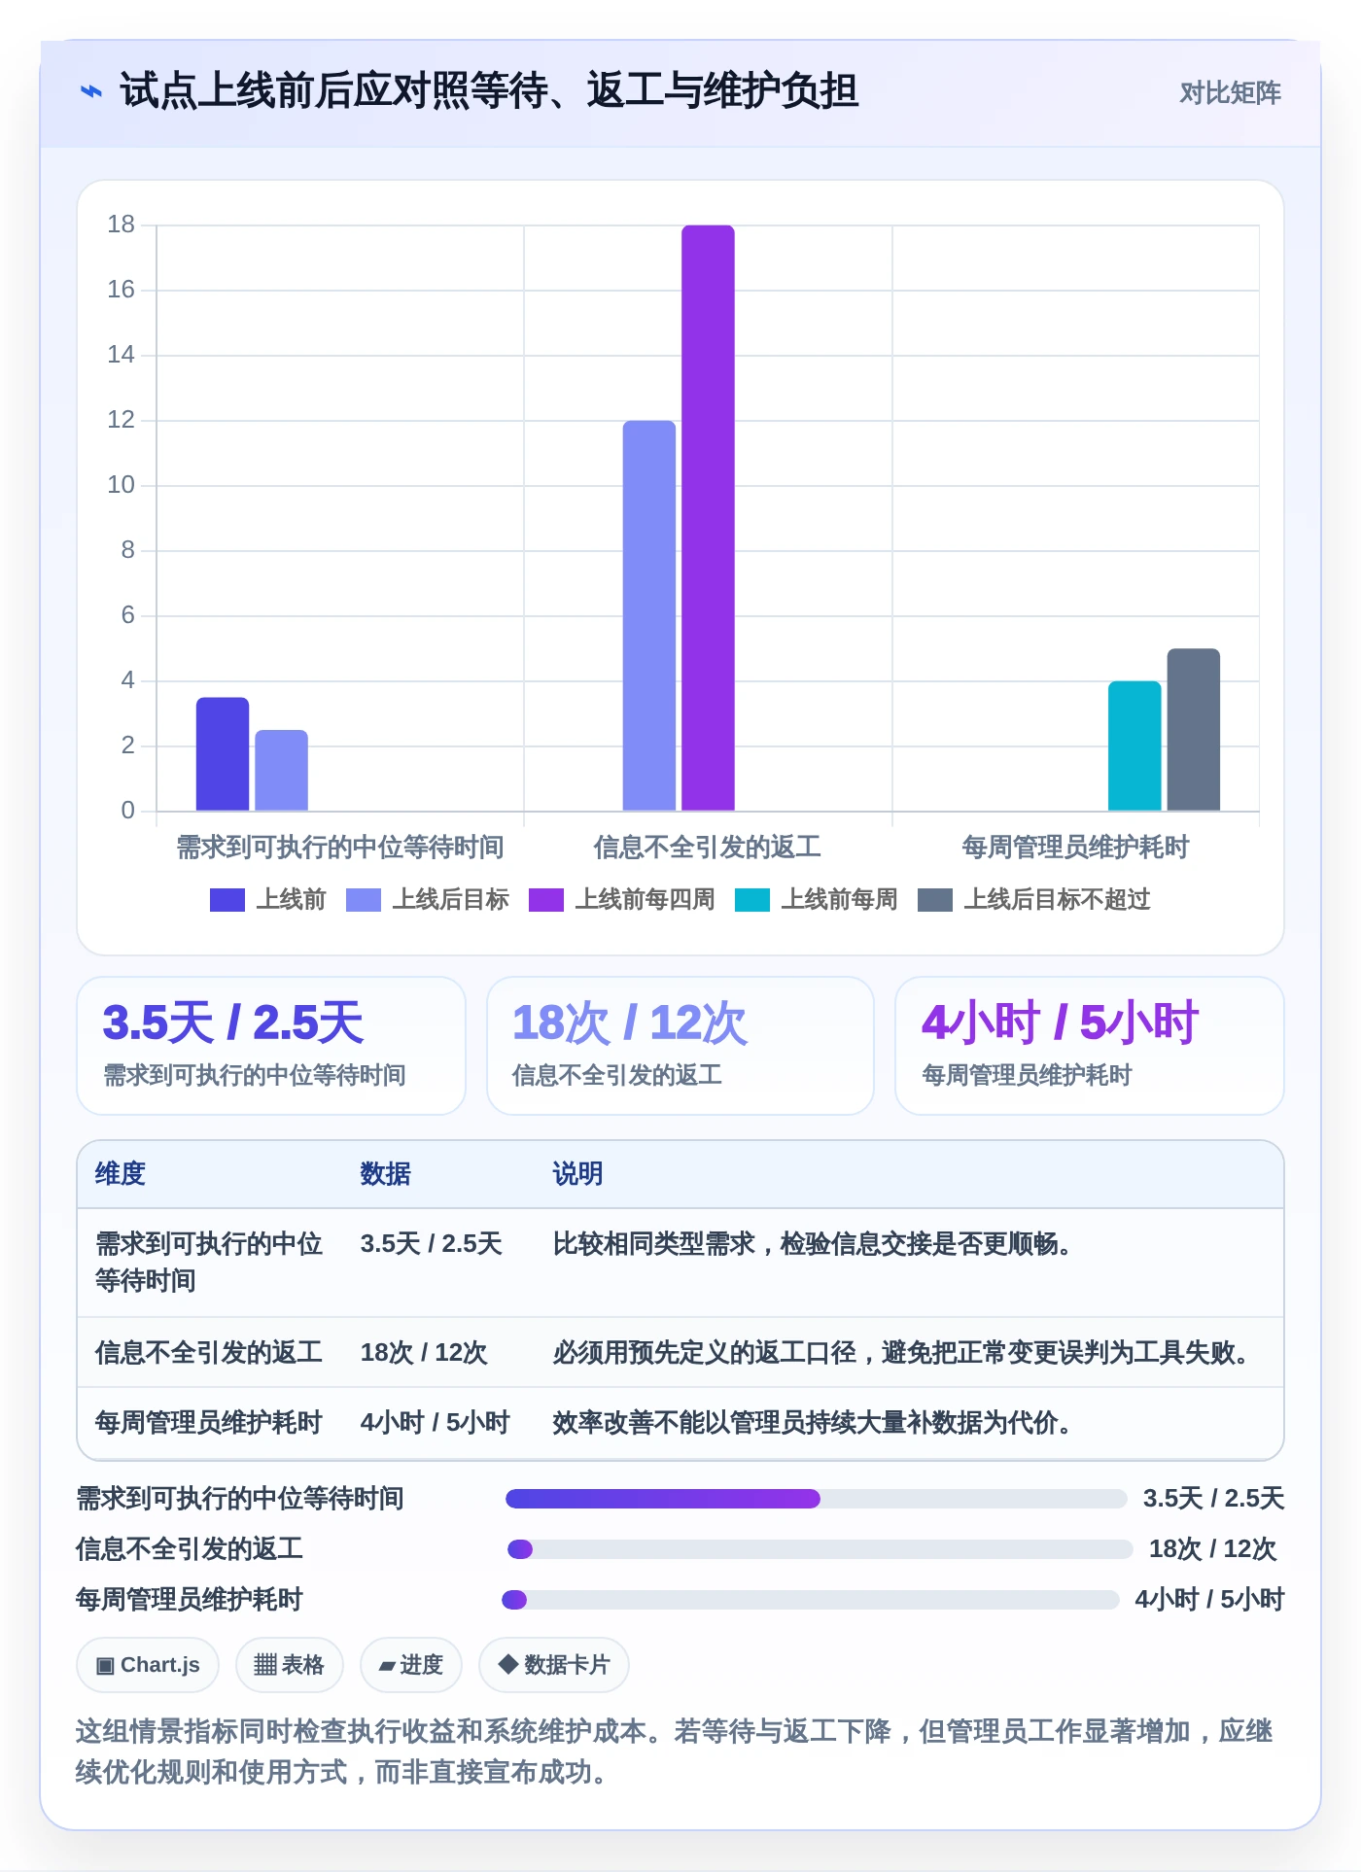Click the diamond icon in 数据卡片 chip
Screen dimensions: 1361x1872
click(507, 1665)
